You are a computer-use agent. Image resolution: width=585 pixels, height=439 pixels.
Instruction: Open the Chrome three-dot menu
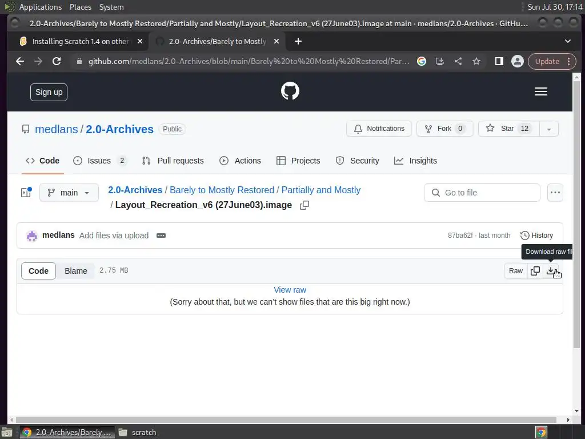pos(568,61)
